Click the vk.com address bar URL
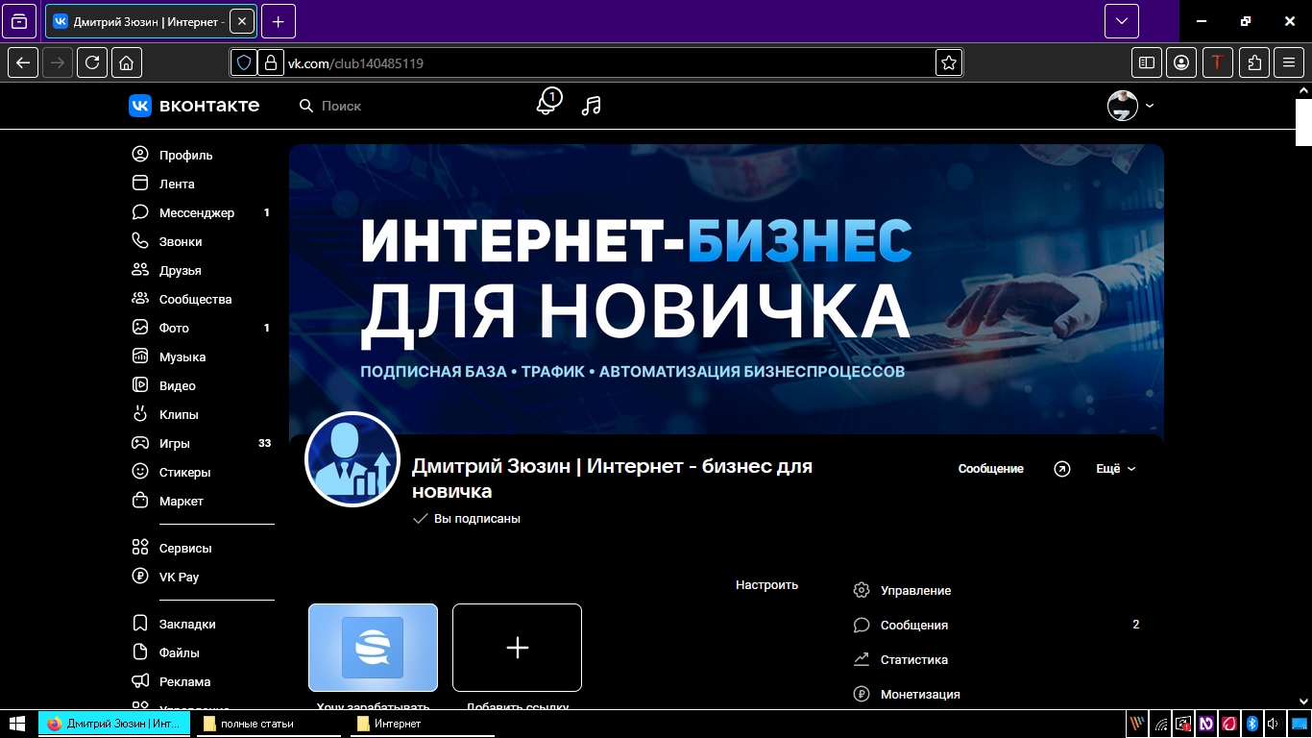 pos(356,63)
